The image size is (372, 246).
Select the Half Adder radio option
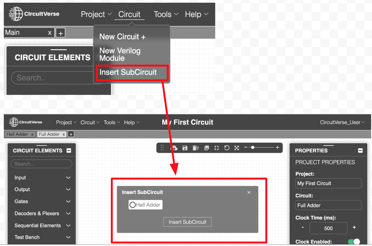pos(133,205)
